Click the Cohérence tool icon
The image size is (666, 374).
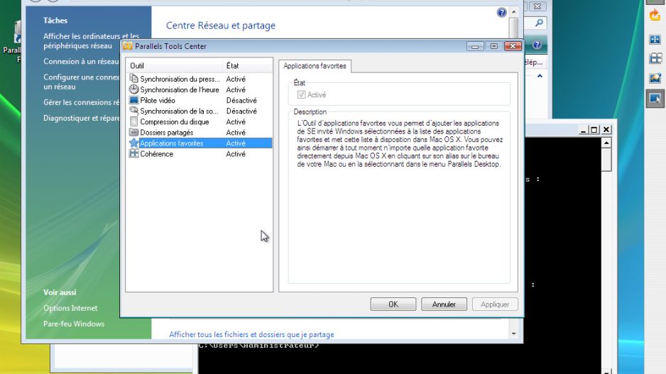133,154
